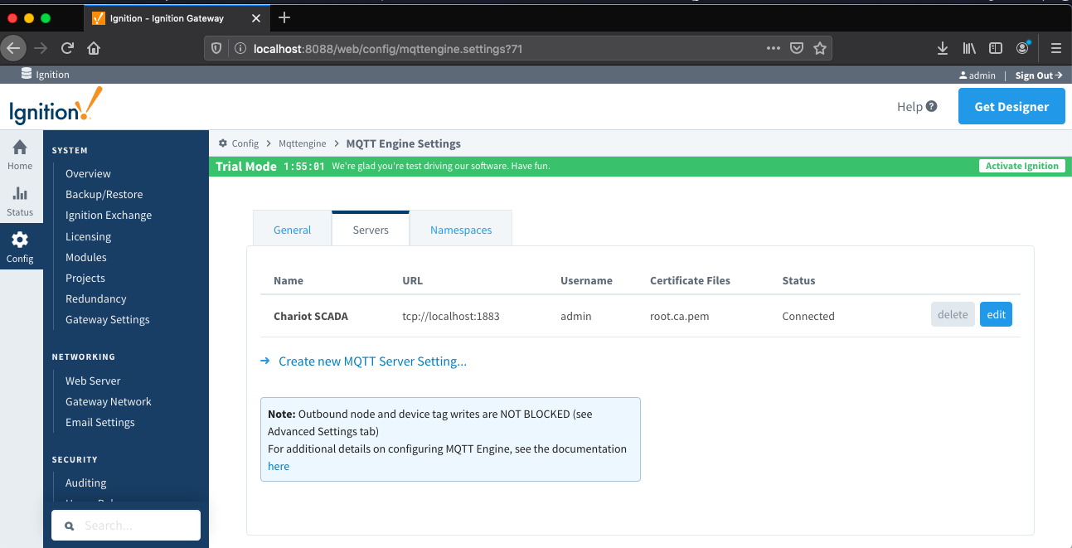Open the Firefox hamburger menu

[x=1055, y=48]
